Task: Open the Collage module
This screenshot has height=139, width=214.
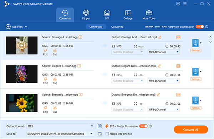Action: (128, 15)
